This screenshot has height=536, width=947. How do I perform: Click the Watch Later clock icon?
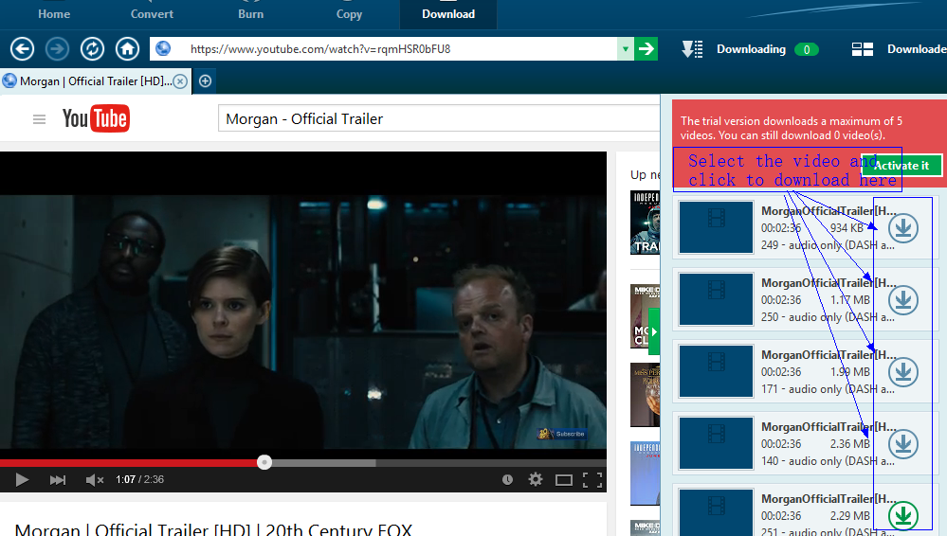tap(507, 479)
